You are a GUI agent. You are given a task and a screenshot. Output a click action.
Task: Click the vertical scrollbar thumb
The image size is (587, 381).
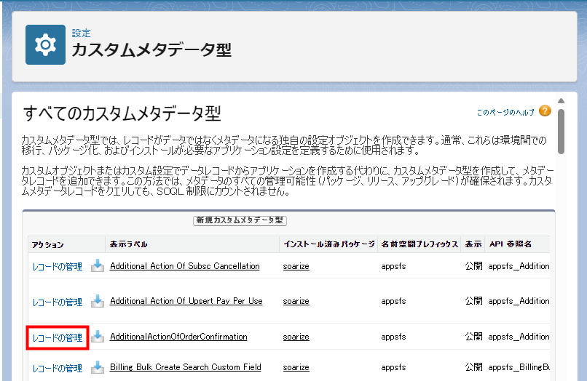[x=561, y=131]
